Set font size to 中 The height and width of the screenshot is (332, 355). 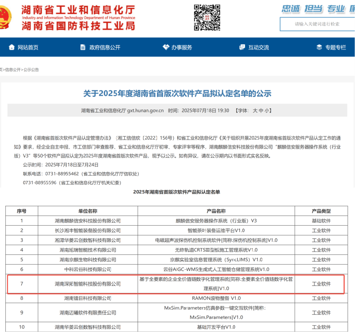[261, 111]
